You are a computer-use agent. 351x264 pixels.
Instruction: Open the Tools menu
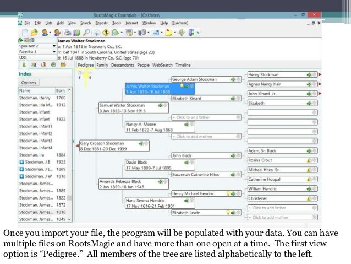click(x=116, y=23)
